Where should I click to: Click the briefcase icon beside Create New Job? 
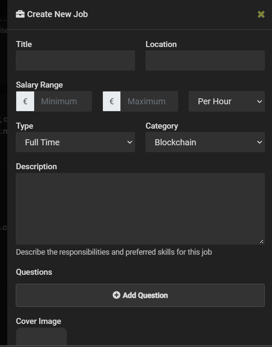point(20,14)
